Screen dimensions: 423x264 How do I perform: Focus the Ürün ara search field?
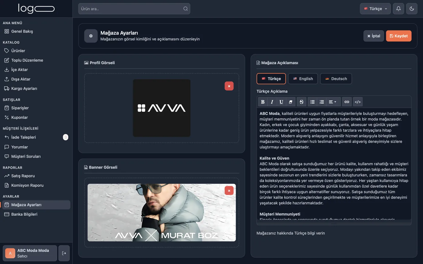134,9
